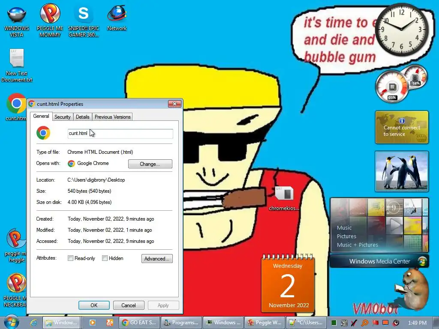The height and width of the screenshot is (329, 439).
Task: Click the info icon on weather gadget
Action: (402, 120)
